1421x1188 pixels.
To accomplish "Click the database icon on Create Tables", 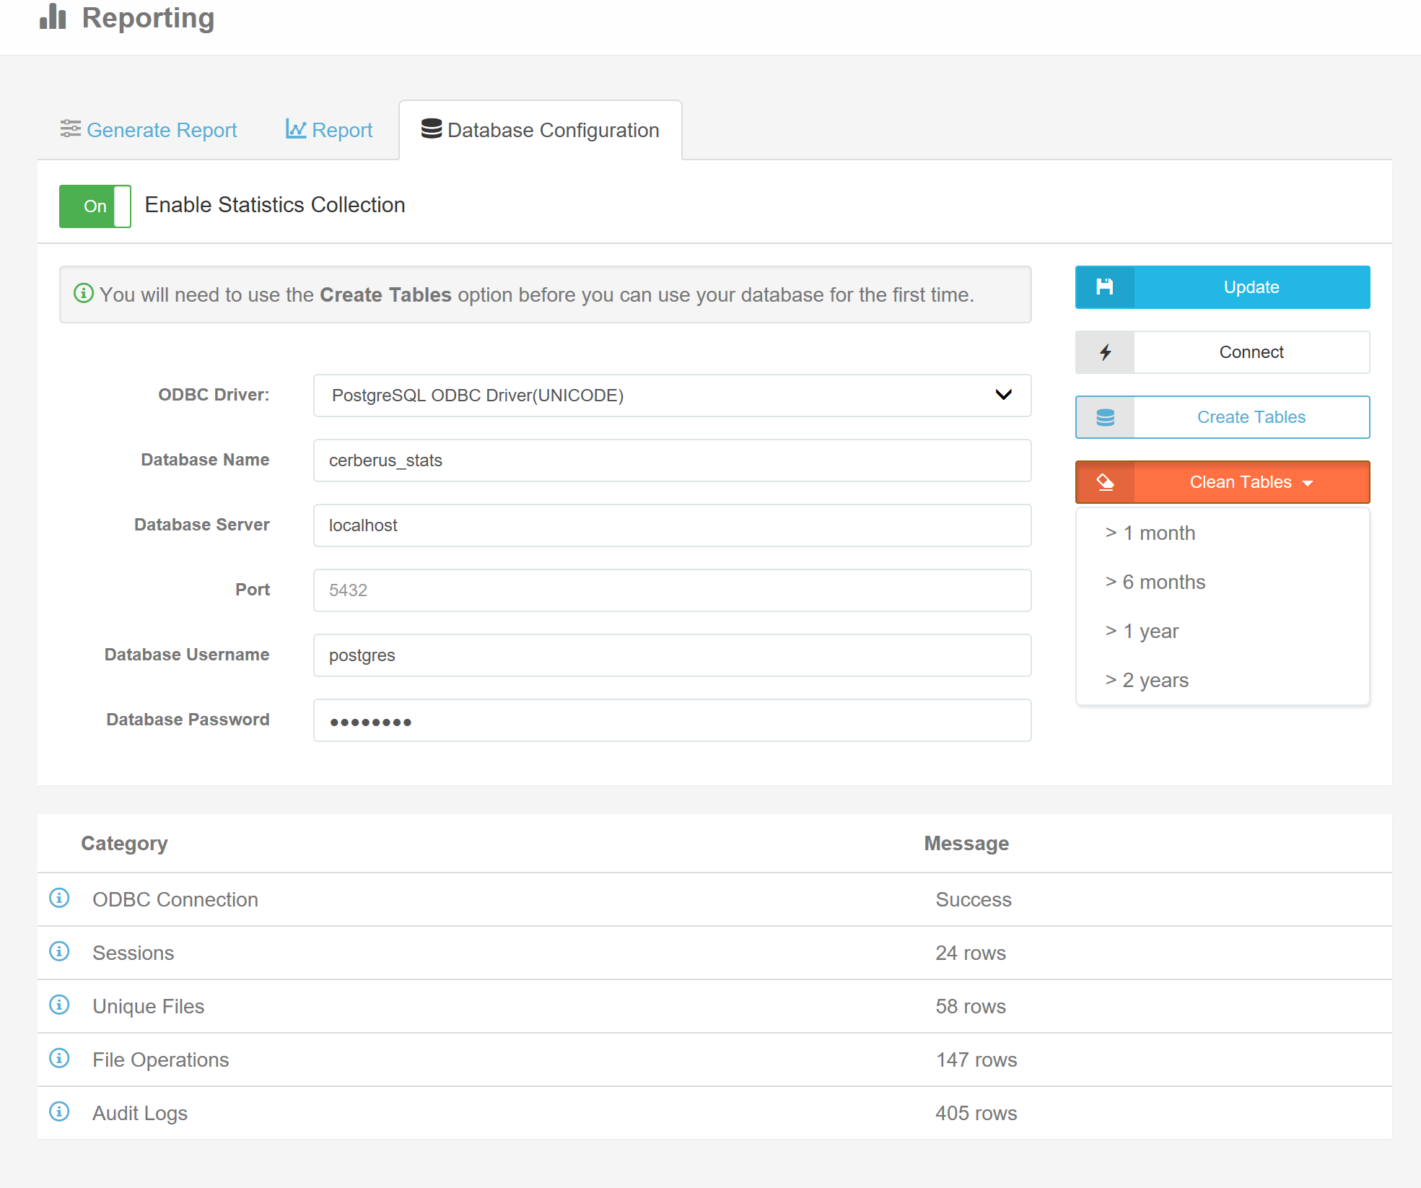I will 1105,417.
